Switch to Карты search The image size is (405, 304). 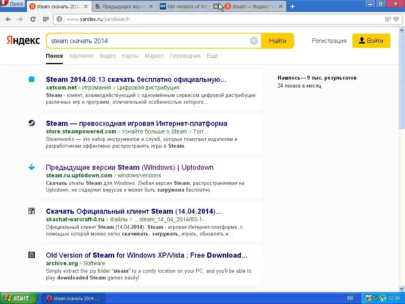[130, 56]
